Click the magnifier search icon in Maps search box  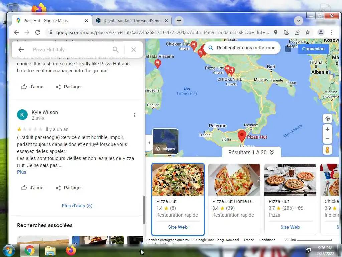tap(115, 50)
